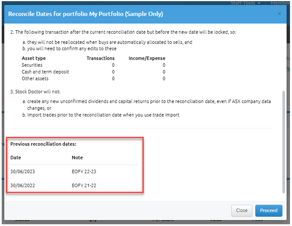
Task: Click the Previous reconciliation dates heading
Action: click(x=43, y=144)
